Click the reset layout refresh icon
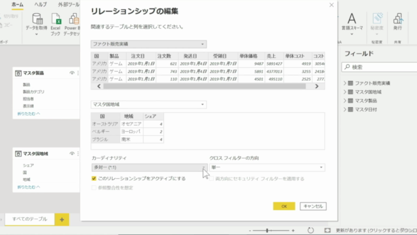417x235 pixels. [x=310, y=230]
